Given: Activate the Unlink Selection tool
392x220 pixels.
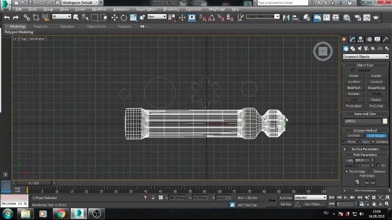Looking at the screenshot, I should coord(36,18).
